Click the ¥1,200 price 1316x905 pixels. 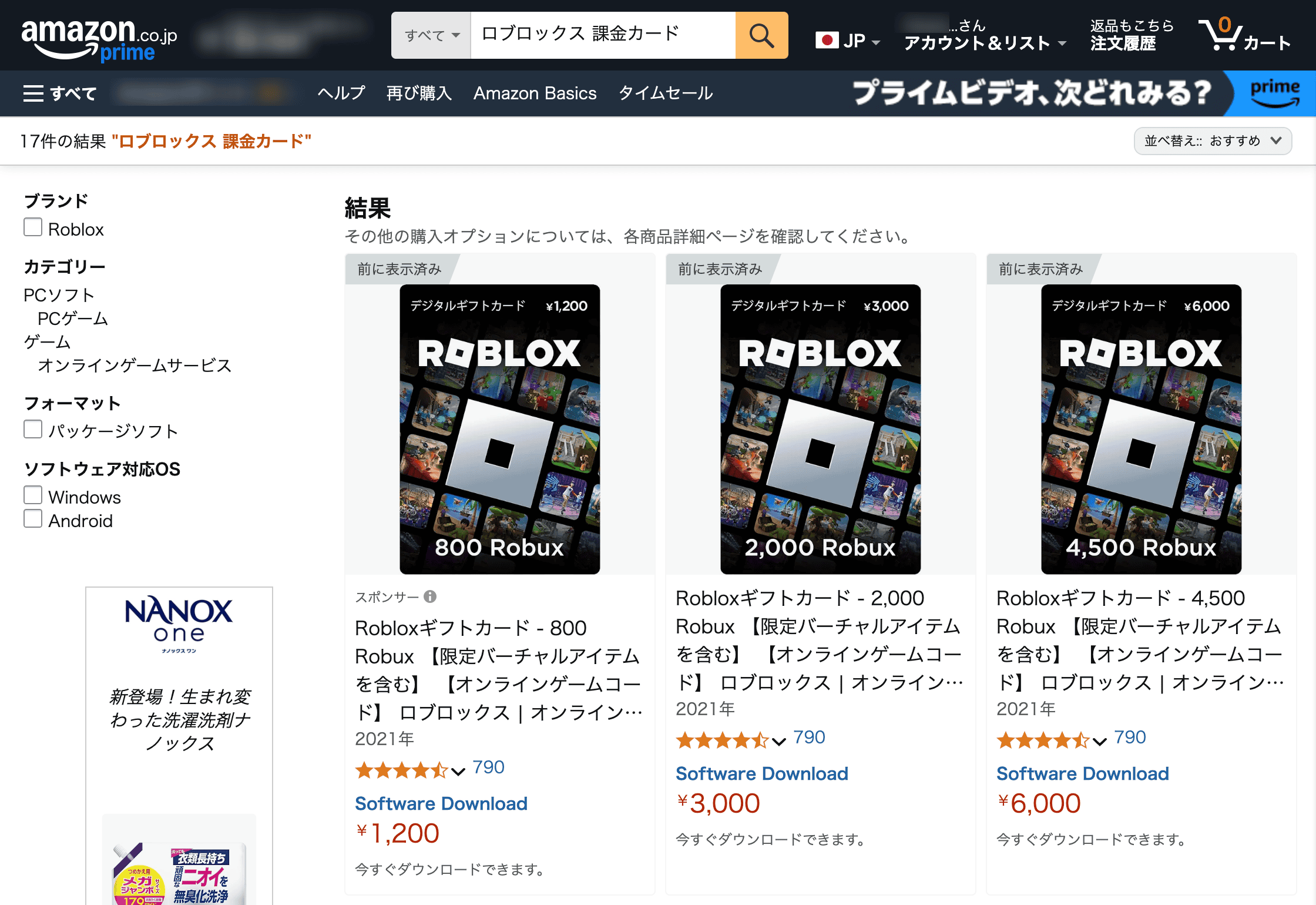(398, 833)
